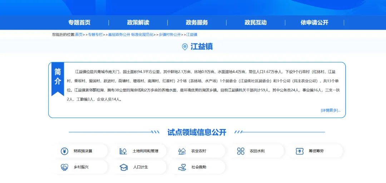This screenshot has height=183, width=386.
Task: Expand the intro via 详情更多 link
Action: pos(330,110)
